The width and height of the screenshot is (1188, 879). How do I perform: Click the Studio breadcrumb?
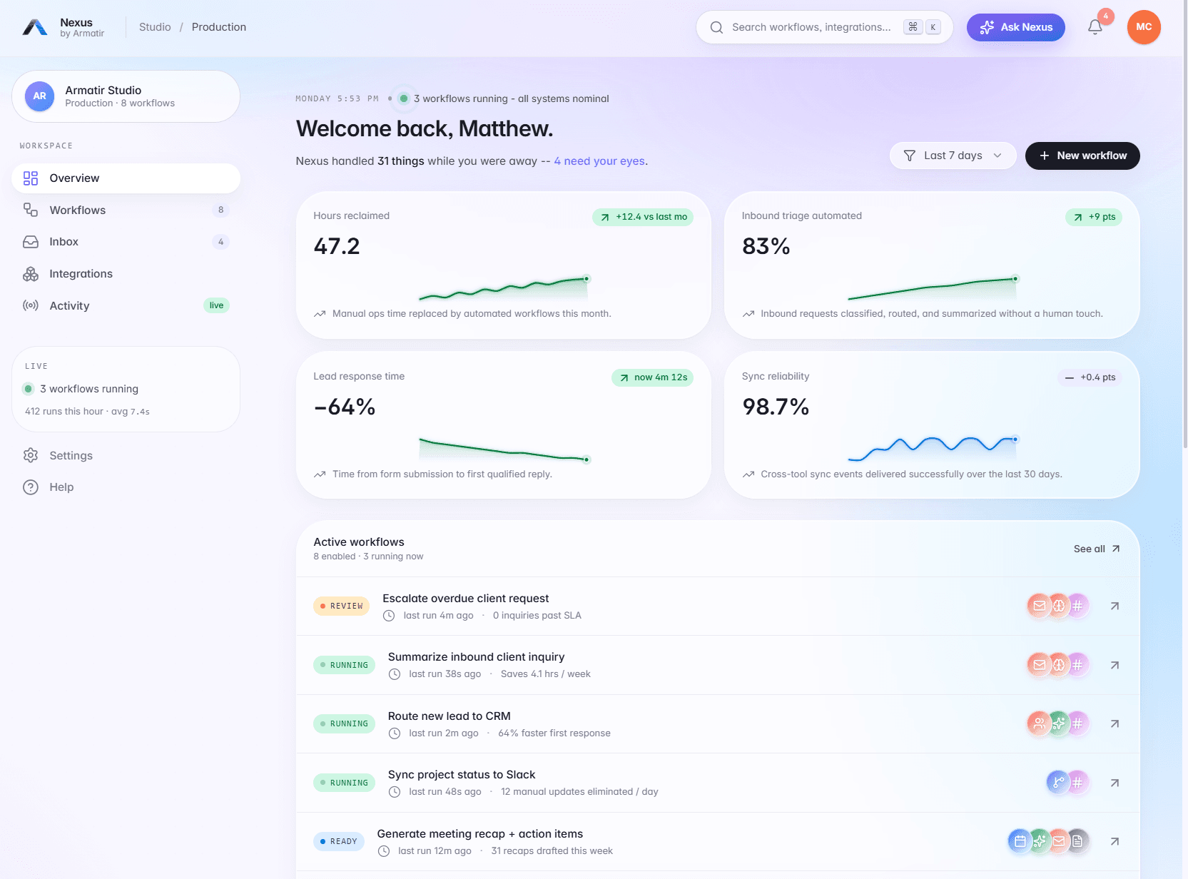(155, 27)
